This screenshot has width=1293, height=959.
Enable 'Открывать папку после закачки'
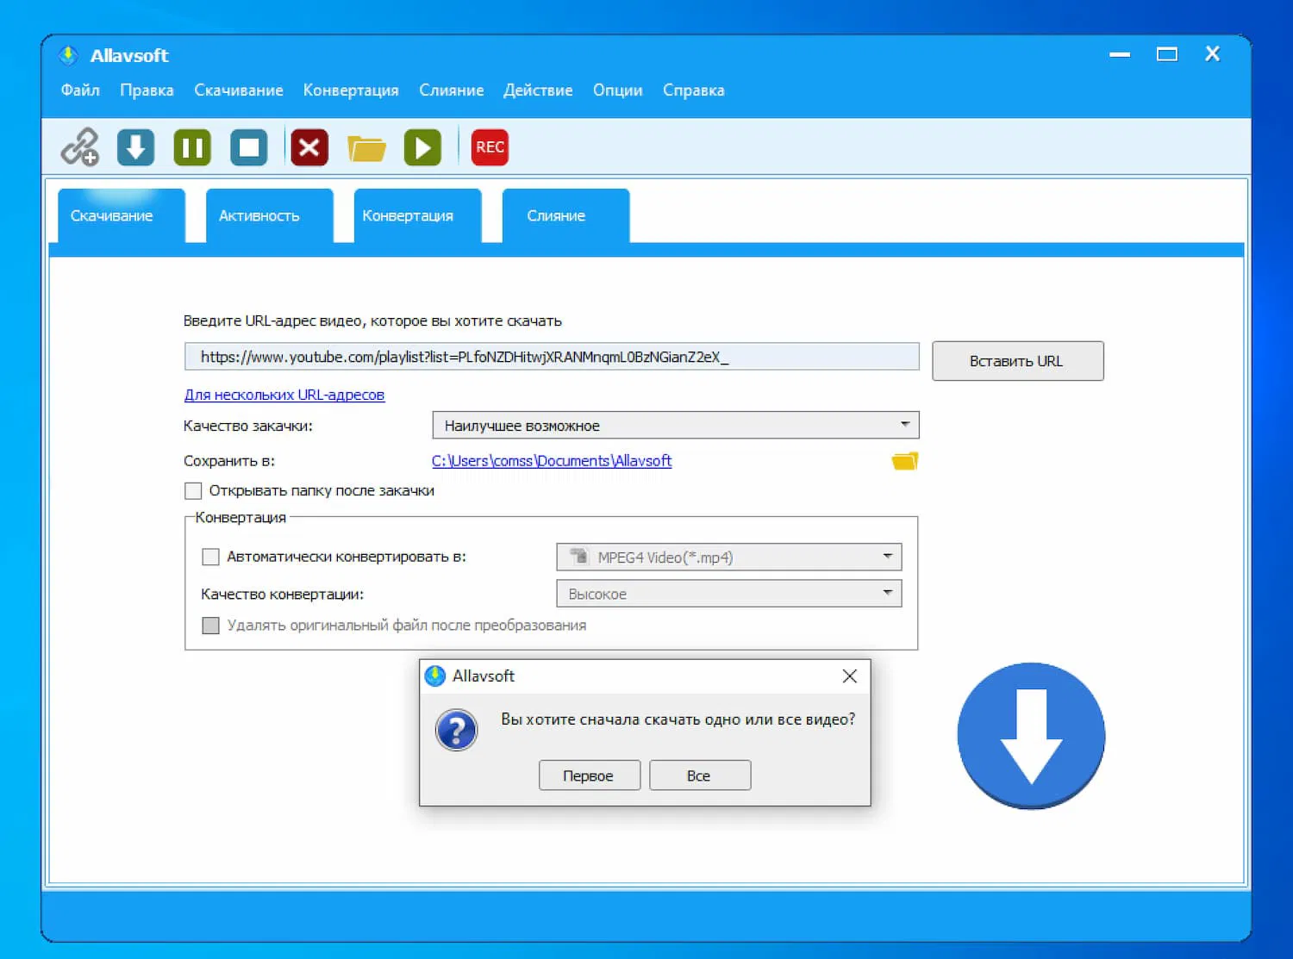(x=193, y=490)
